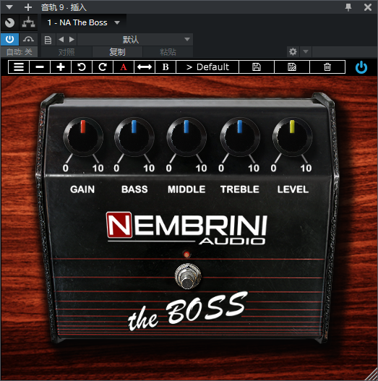Click the GAIN knob with red marker

coord(83,137)
